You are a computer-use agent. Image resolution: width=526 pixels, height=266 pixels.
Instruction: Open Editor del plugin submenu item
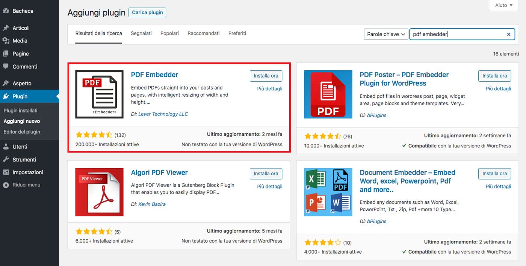tap(22, 132)
